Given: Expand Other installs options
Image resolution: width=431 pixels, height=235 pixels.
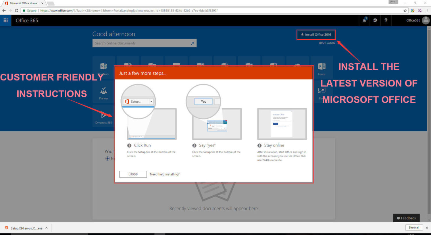Looking at the screenshot, I should (x=327, y=43).
